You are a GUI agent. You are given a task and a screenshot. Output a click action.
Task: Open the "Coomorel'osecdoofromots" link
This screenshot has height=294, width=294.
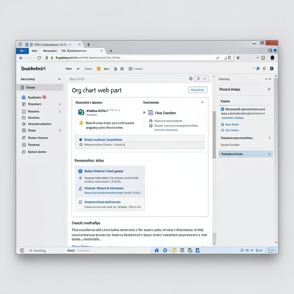tap(103, 202)
